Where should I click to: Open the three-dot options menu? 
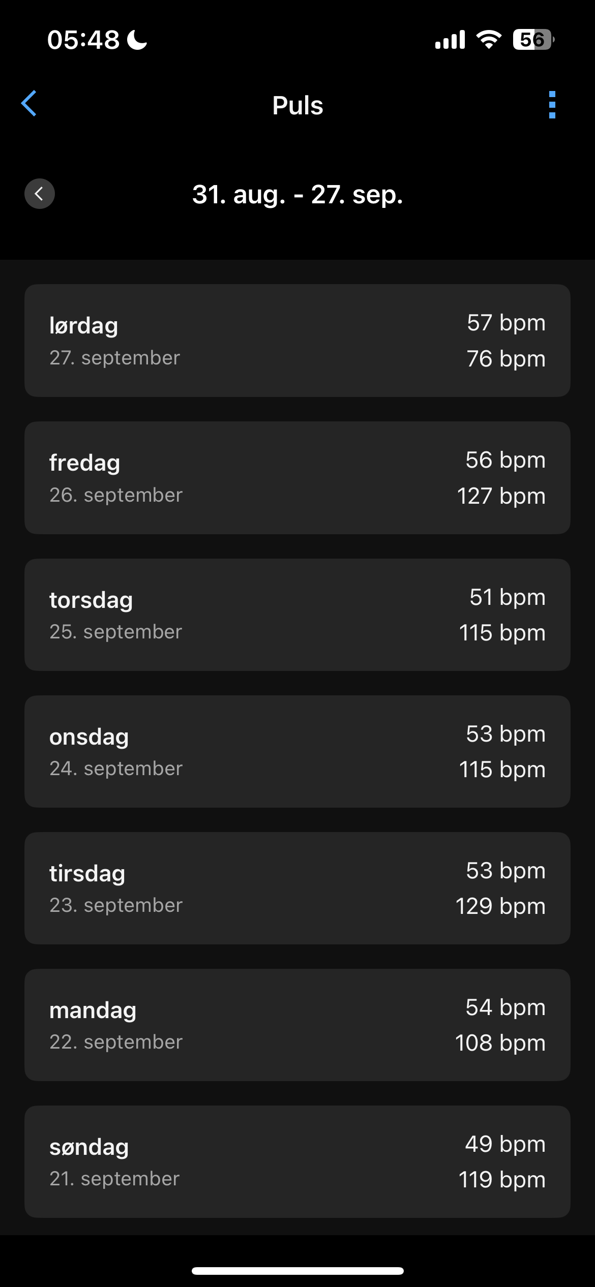tap(552, 105)
